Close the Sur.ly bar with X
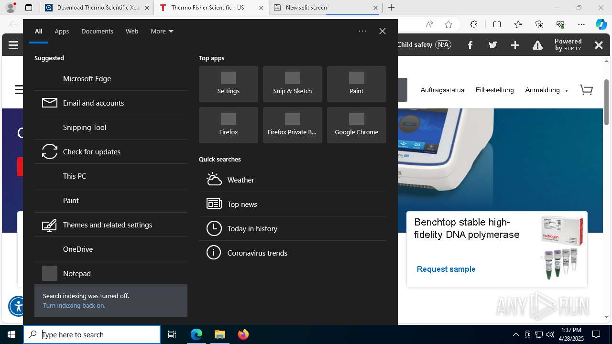The image size is (612, 344). (599, 45)
